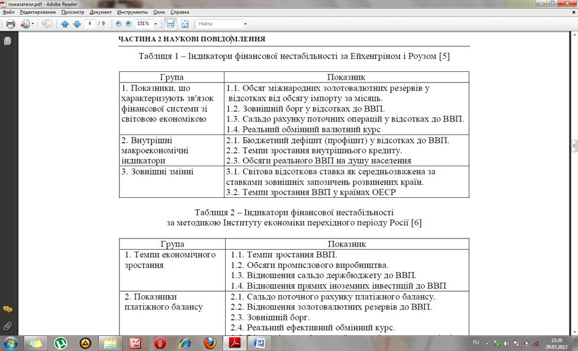Open the Pages panel in left sidebar
Screen dimensions: 578x351
coord(7,41)
